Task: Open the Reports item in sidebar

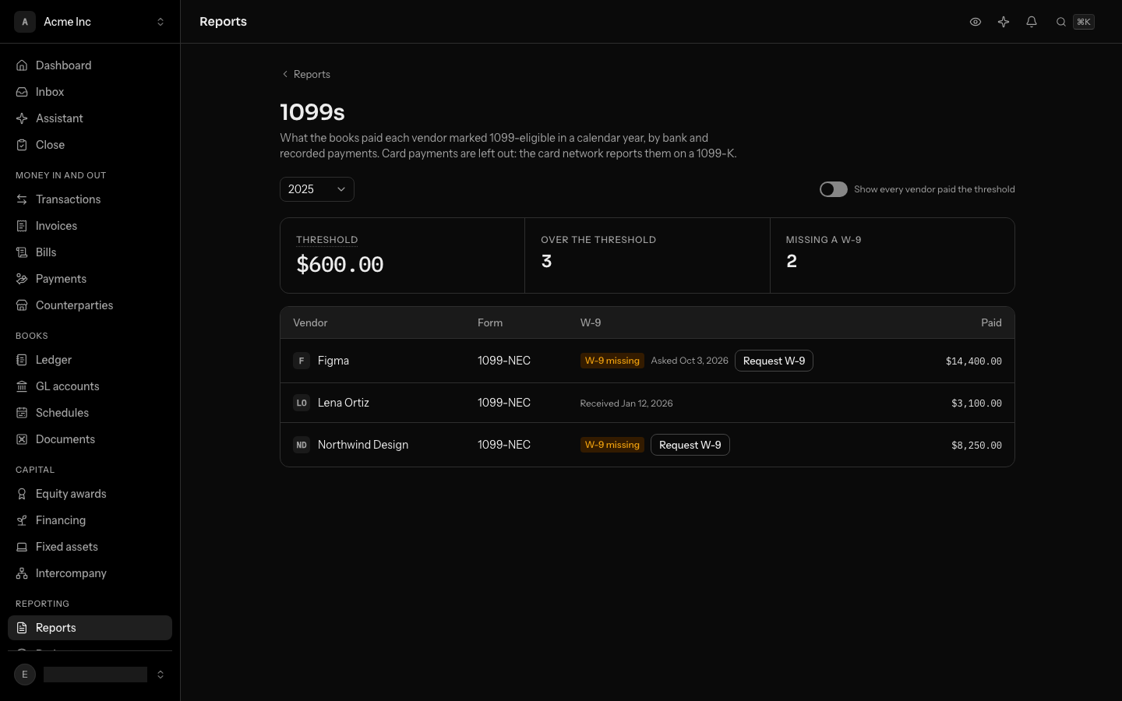Action: (x=90, y=628)
